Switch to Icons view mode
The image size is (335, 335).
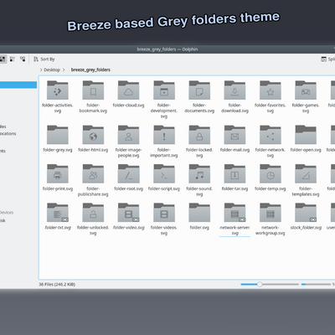3,59
